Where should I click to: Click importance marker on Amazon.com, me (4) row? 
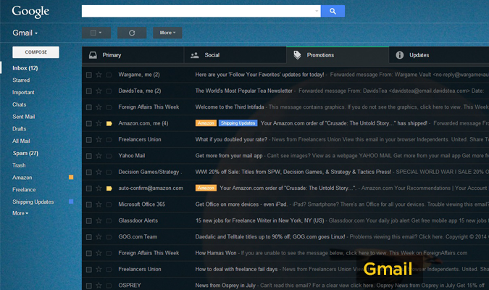[109, 124]
